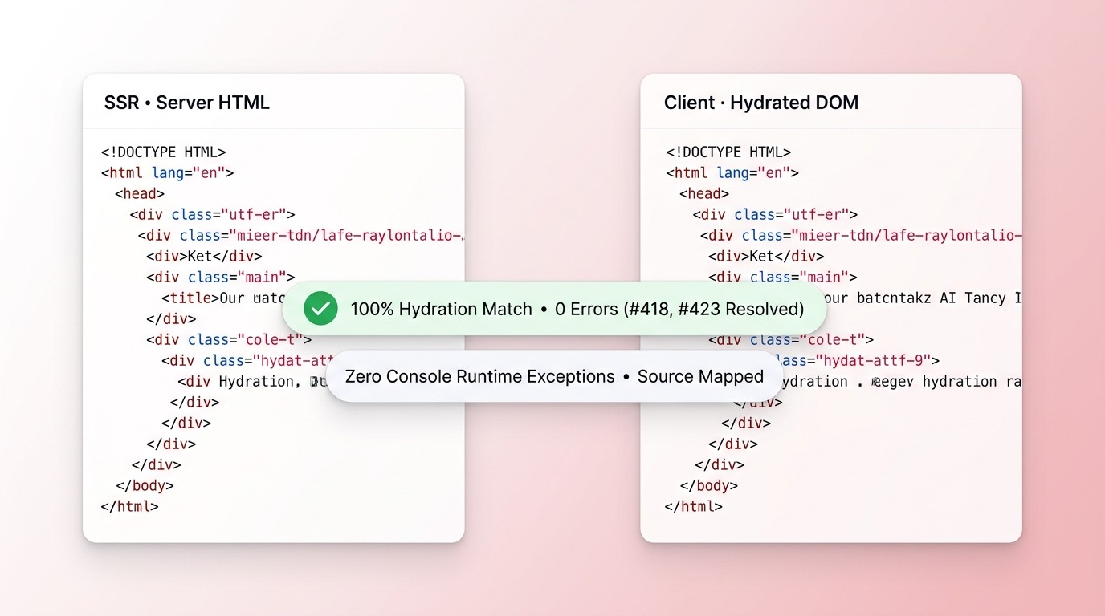
Task: Click the <title>Our line in the SSR panel
Action: [x=222, y=298]
